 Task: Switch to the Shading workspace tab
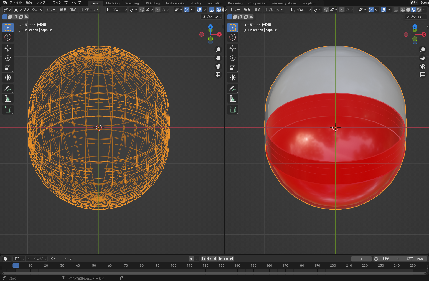196,3
